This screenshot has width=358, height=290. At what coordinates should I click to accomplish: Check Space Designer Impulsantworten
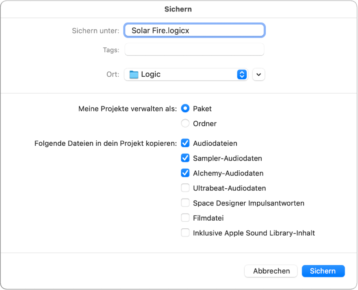coord(185,203)
